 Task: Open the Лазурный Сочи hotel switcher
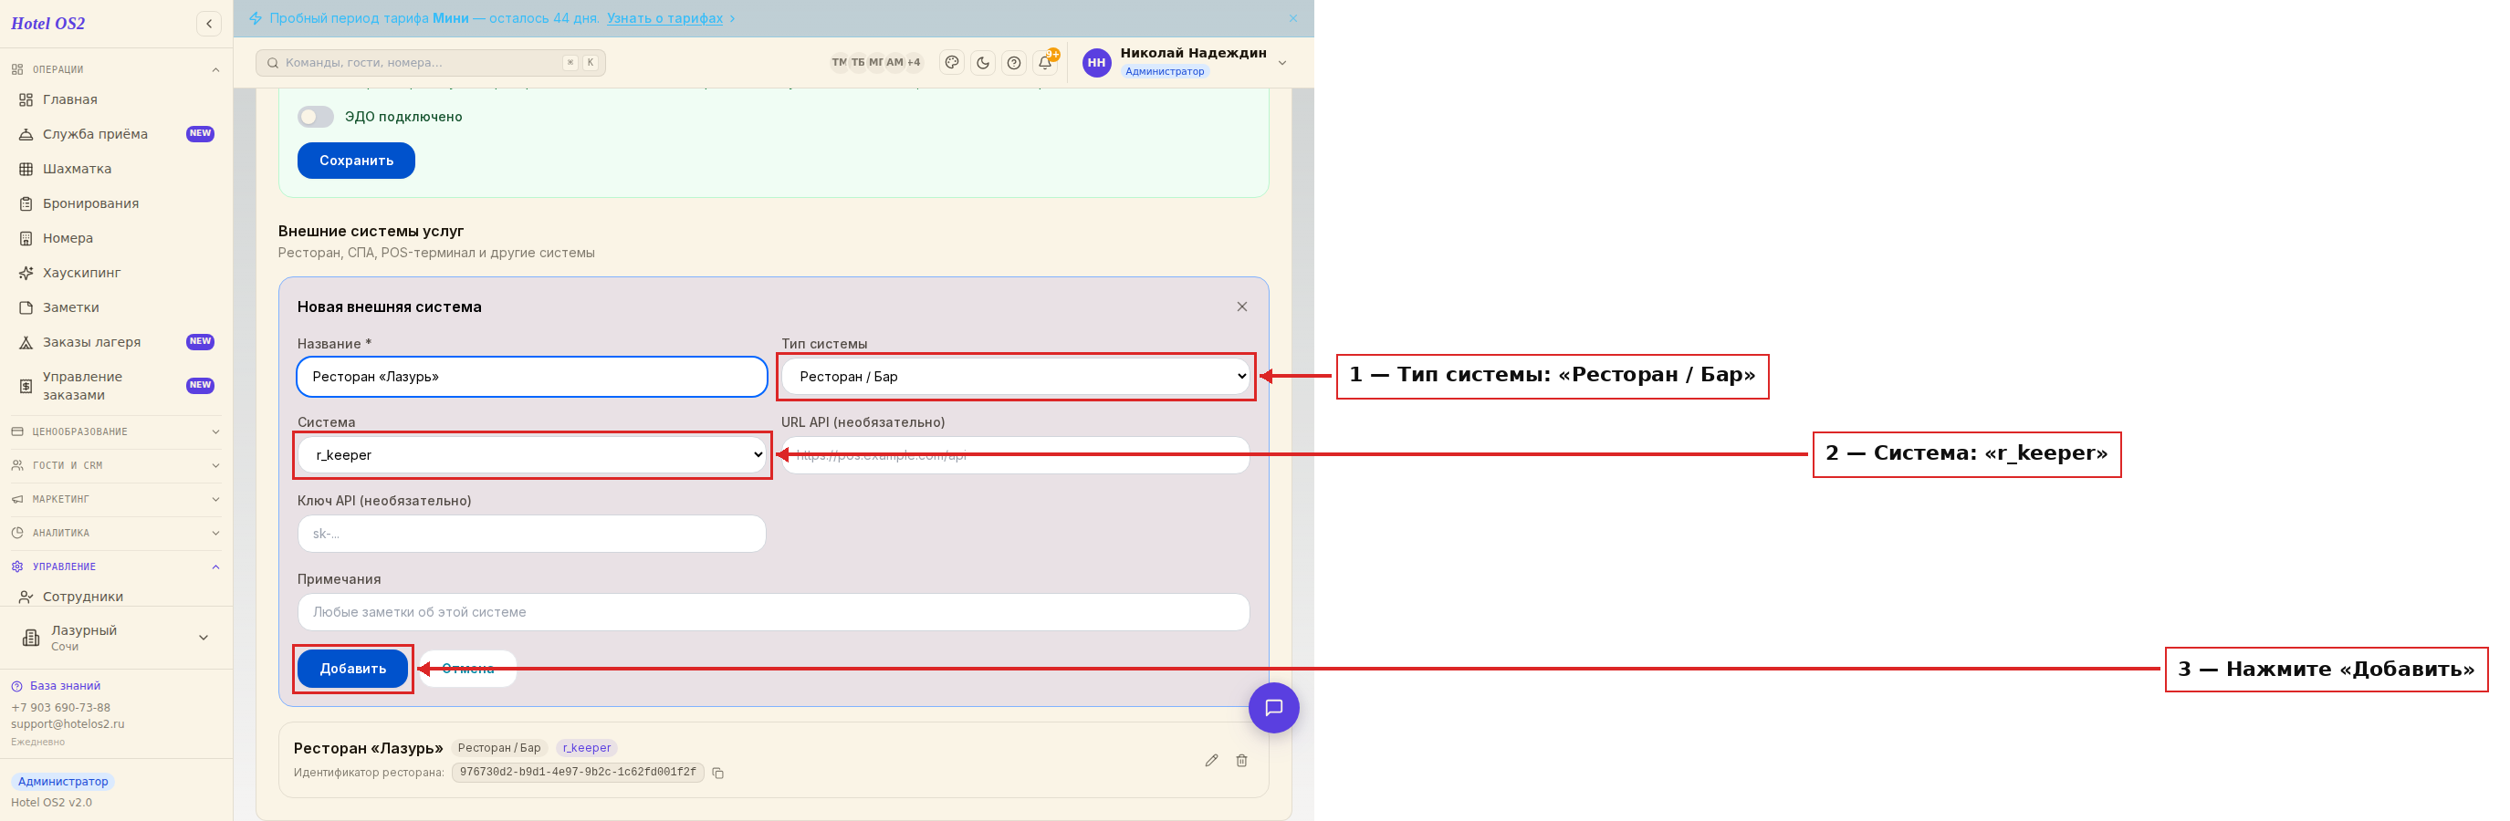point(116,638)
